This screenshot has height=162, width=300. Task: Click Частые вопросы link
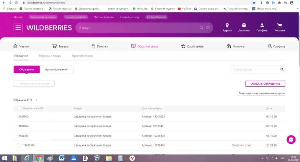click(x=104, y=17)
